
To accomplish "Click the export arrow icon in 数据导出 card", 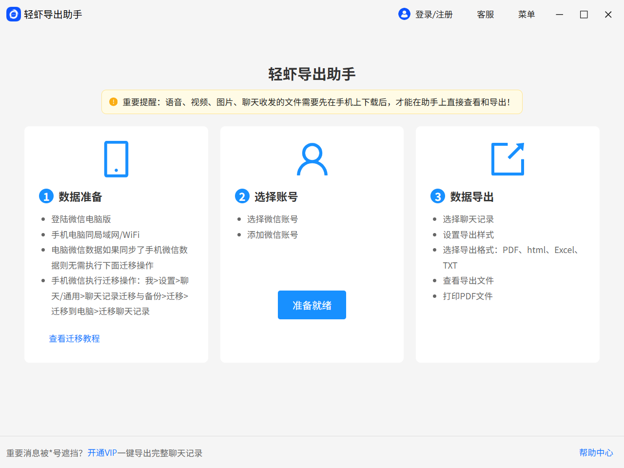I will point(507,159).
